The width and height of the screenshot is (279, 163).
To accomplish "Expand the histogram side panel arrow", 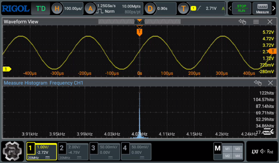I will (x=268, y=131).
